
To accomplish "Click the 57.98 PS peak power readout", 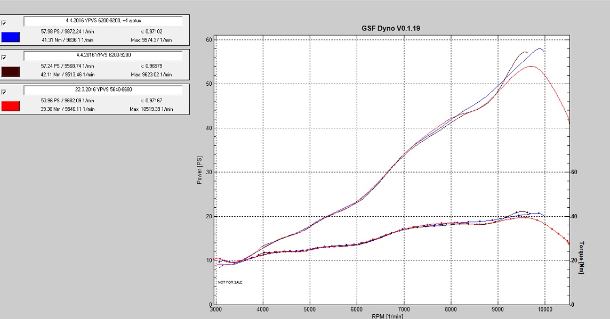I will (x=67, y=31).
